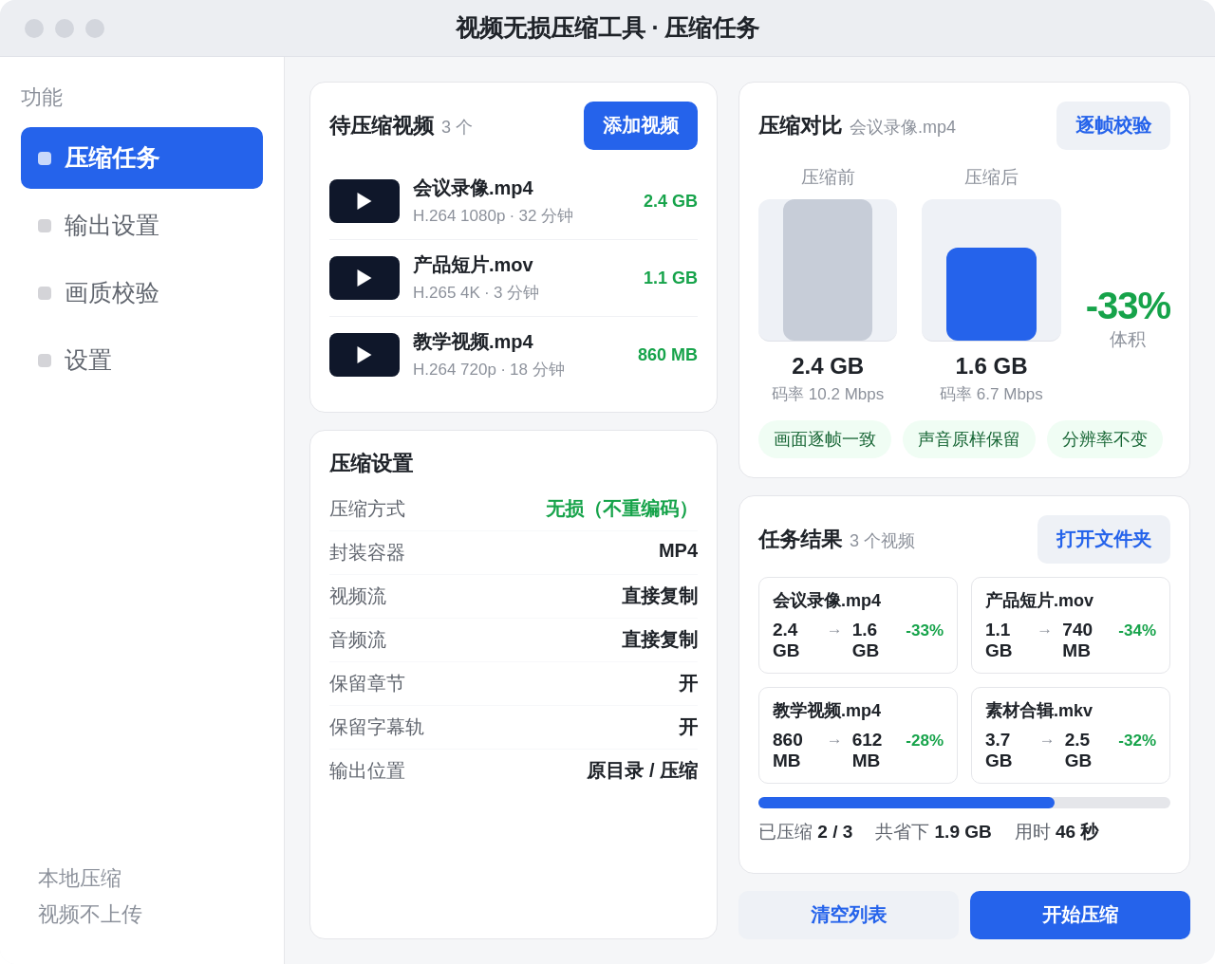
Task: Toggle 保留章节 setting 开
Action: pos(688,683)
